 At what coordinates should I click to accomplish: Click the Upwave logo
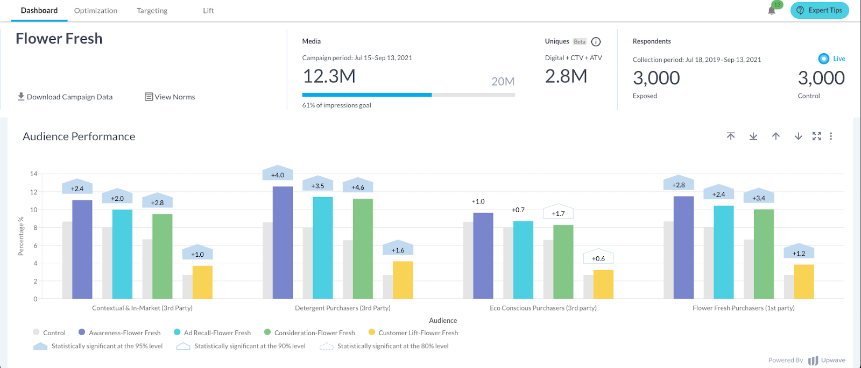tap(827, 360)
